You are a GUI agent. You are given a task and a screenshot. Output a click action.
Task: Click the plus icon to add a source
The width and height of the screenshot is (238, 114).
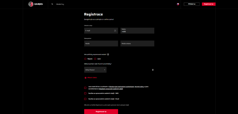[x=85, y=78]
